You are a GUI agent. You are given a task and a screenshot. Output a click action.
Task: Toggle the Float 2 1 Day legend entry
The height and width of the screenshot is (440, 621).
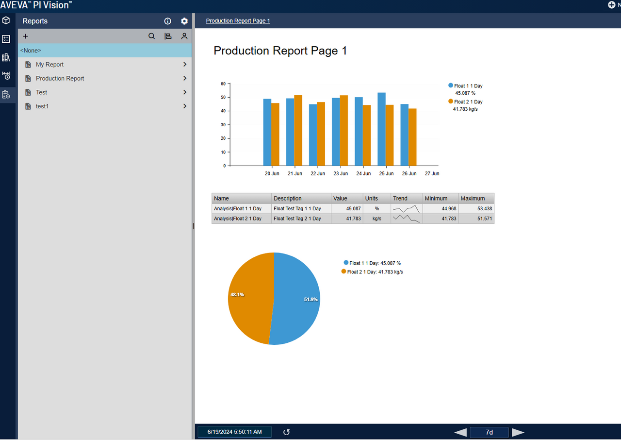pos(465,102)
